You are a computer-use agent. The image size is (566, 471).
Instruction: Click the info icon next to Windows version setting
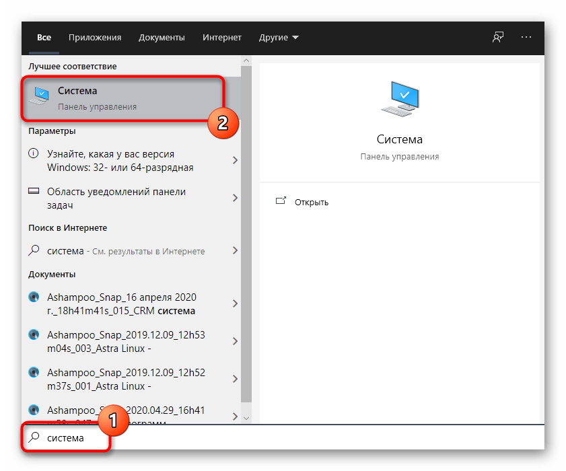34,154
